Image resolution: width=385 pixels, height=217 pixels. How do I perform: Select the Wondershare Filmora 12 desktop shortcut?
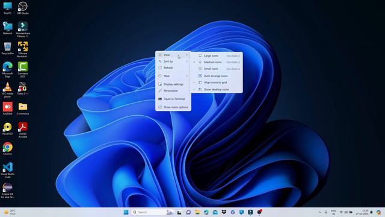coord(23,30)
